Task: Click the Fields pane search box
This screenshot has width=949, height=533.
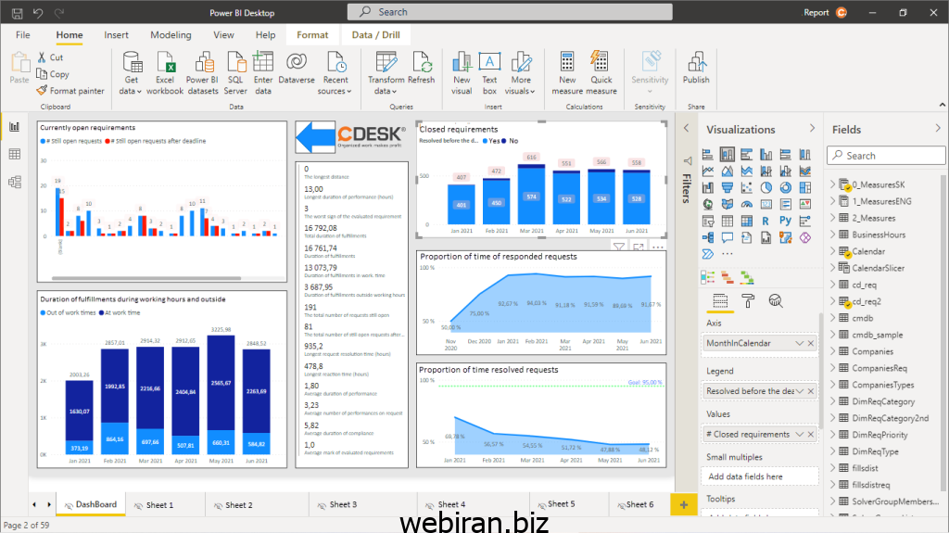Action: pyautogui.click(x=887, y=156)
